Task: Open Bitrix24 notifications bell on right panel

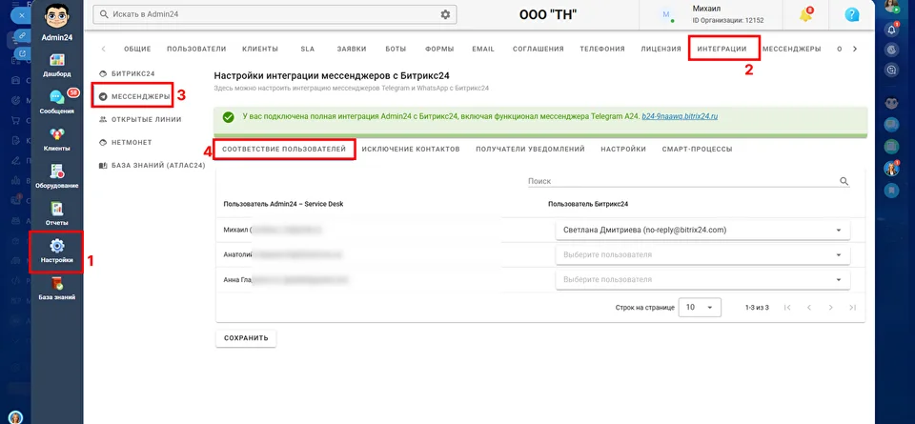Action: pos(891,30)
